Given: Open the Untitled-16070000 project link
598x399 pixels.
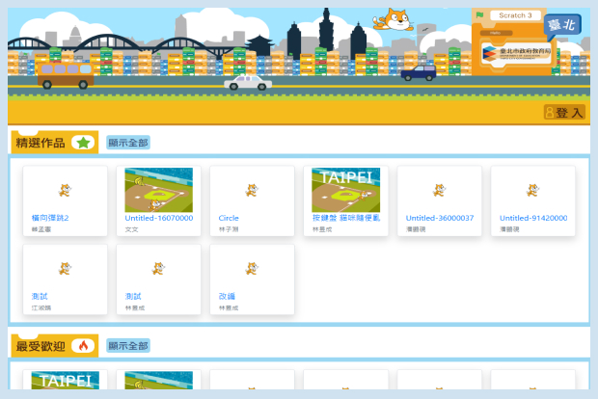Looking at the screenshot, I should click(158, 218).
